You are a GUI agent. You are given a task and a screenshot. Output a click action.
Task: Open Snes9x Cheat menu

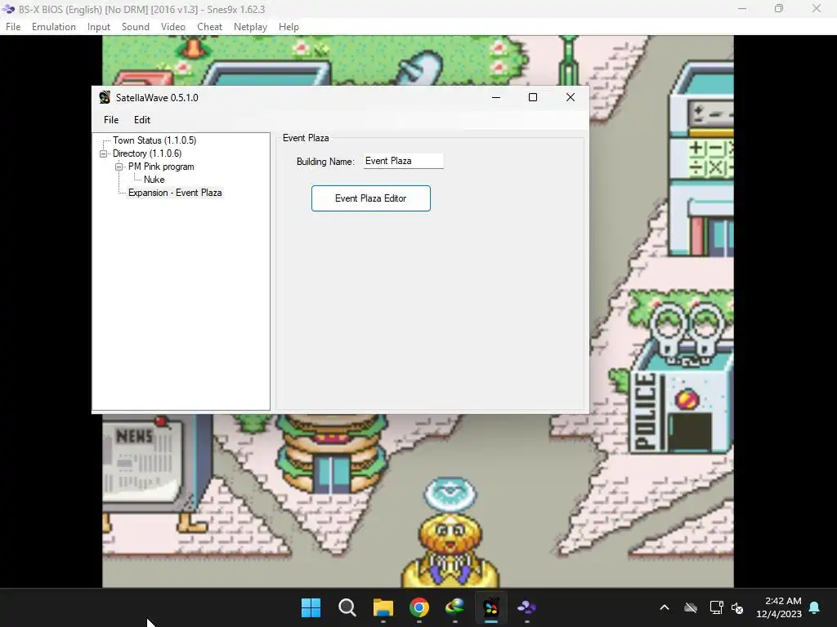pyautogui.click(x=209, y=27)
